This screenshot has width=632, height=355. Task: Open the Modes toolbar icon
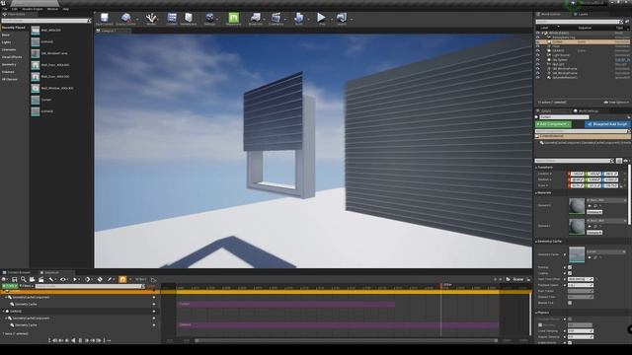tap(151, 19)
